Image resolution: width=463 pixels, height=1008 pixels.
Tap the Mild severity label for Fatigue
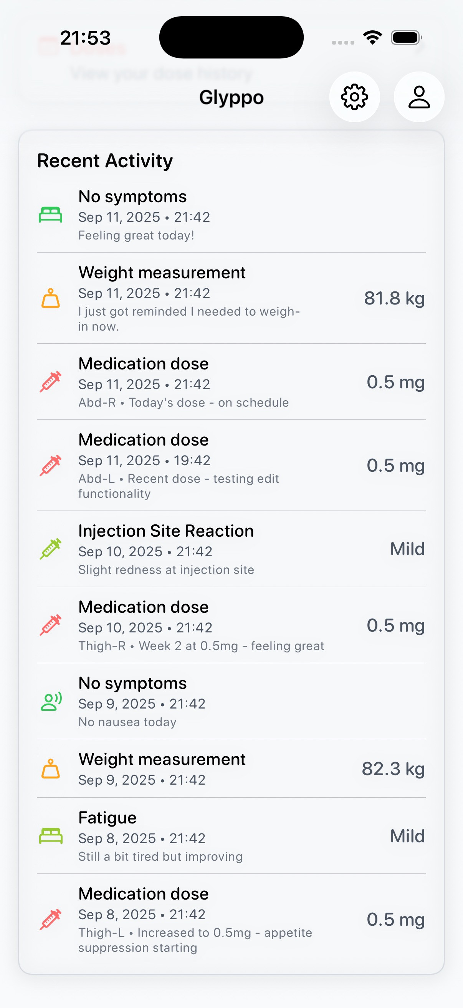tap(407, 836)
